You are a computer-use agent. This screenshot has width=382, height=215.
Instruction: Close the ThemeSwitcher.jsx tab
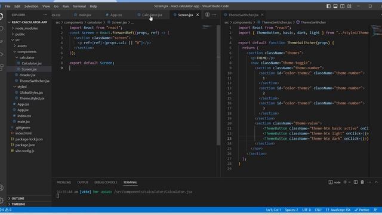coord(262,15)
